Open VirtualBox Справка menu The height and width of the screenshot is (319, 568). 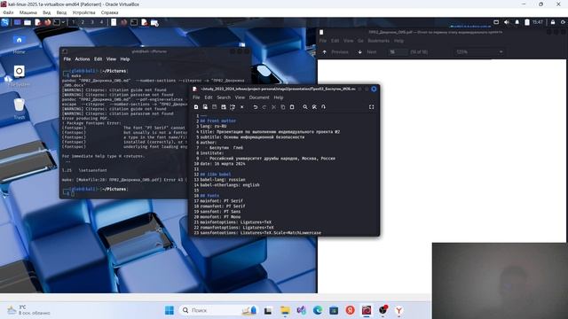pos(109,12)
